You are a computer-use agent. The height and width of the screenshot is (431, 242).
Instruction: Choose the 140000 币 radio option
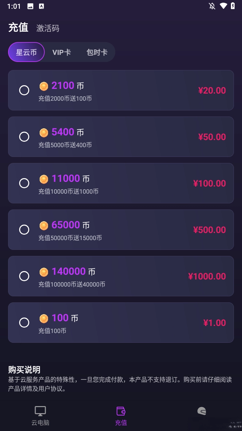pyautogui.click(x=24, y=276)
